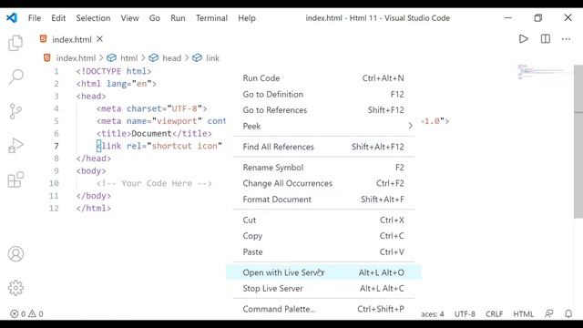Choose Go to Definition
Screen dimensions: 583x328
coord(323,94)
